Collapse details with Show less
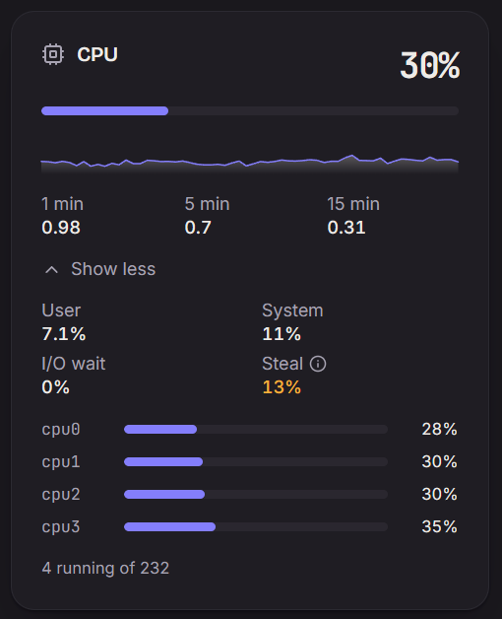The image size is (502, 619). [x=100, y=269]
